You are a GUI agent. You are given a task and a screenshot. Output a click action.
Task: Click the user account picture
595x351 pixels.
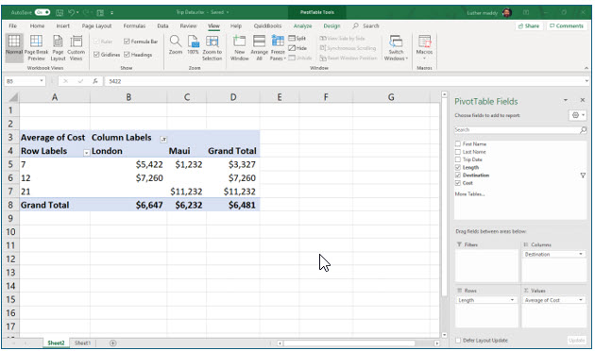pyautogui.click(x=507, y=12)
